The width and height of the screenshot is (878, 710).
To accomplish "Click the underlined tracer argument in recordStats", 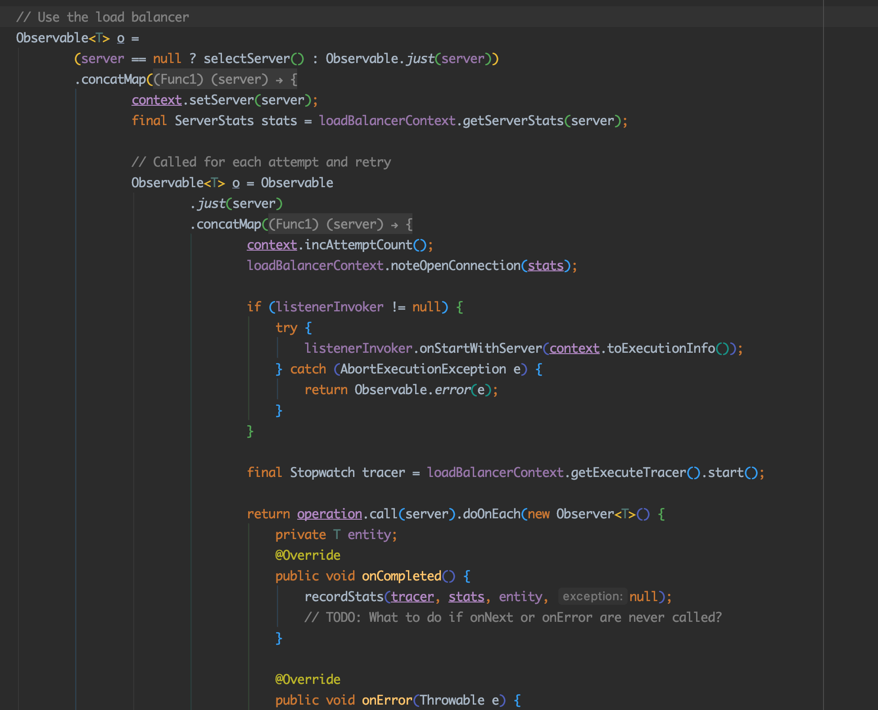I will (x=412, y=597).
